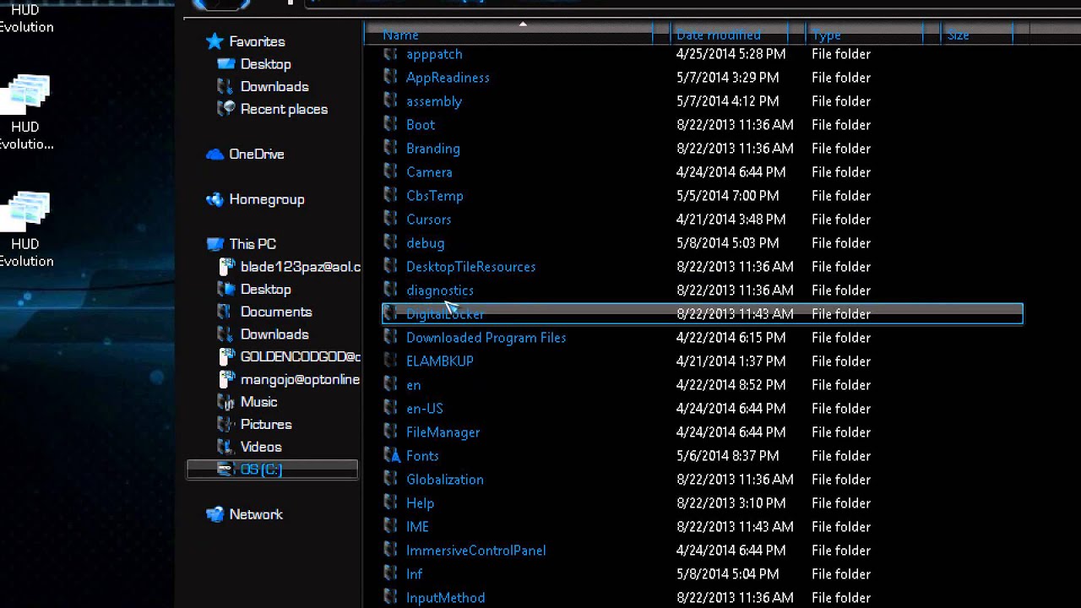Viewport: 1081px width, 608px height.
Task: Open GOLDENCODGOD entry in sidebar
Action: tap(301, 357)
